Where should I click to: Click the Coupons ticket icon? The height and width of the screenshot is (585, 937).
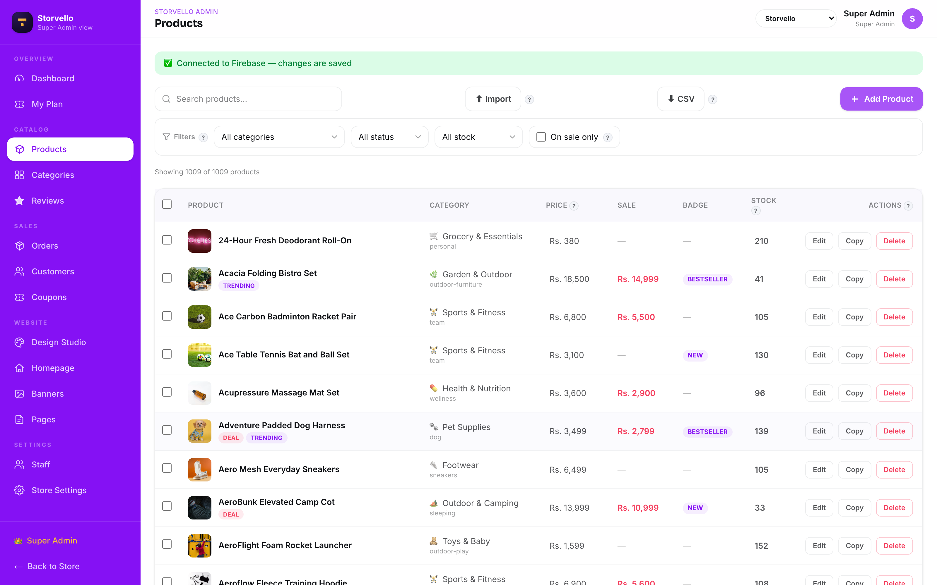pyautogui.click(x=19, y=297)
